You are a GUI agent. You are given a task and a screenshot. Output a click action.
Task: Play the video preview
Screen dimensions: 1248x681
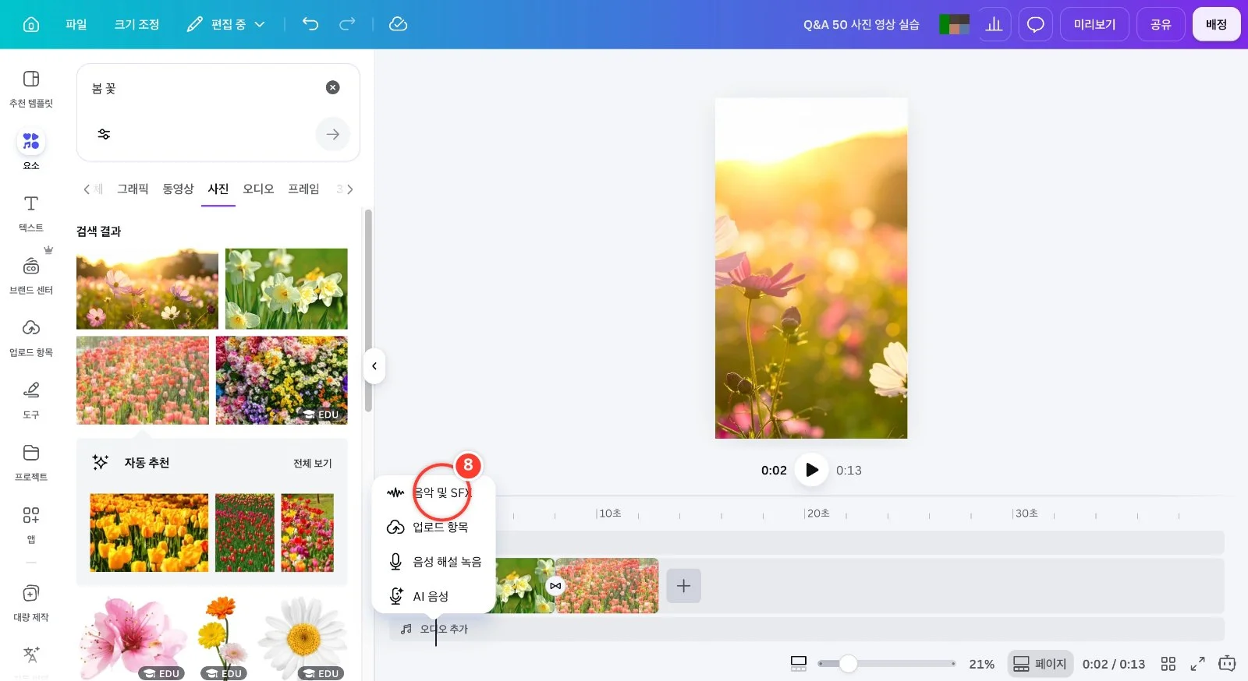(x=811, y=470)
